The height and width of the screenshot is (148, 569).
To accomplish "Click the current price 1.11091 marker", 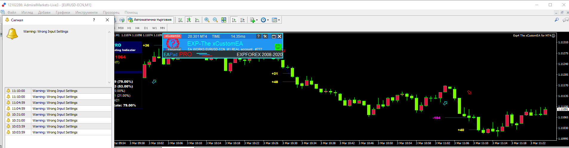I will [563, 109].
